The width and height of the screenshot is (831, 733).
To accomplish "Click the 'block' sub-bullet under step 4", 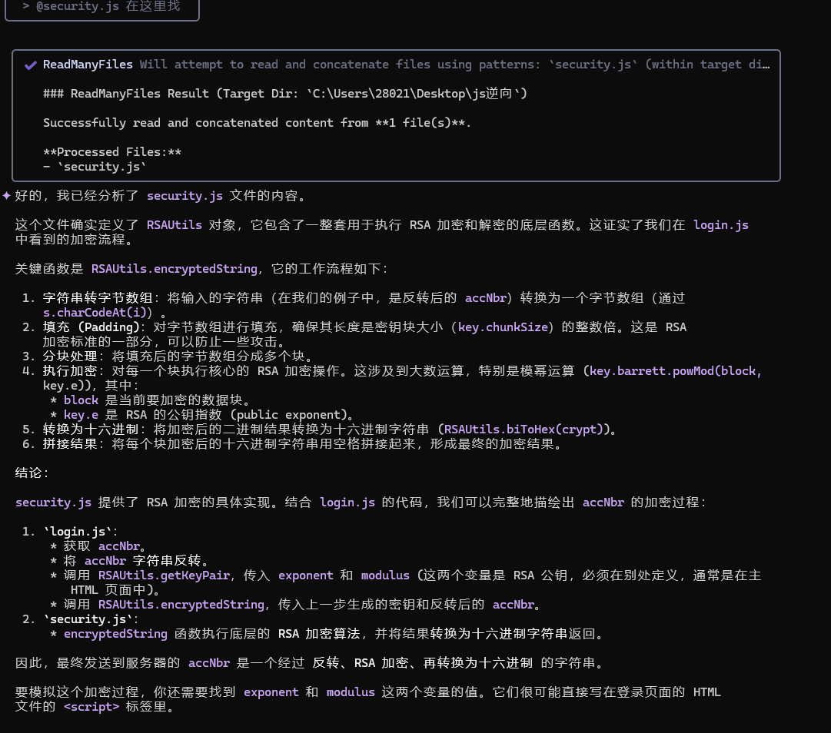I will (x=81, y=400).
